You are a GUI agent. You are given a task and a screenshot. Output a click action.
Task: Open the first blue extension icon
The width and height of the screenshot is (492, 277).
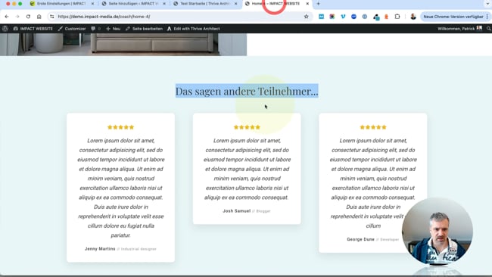[x=321, y=17]
